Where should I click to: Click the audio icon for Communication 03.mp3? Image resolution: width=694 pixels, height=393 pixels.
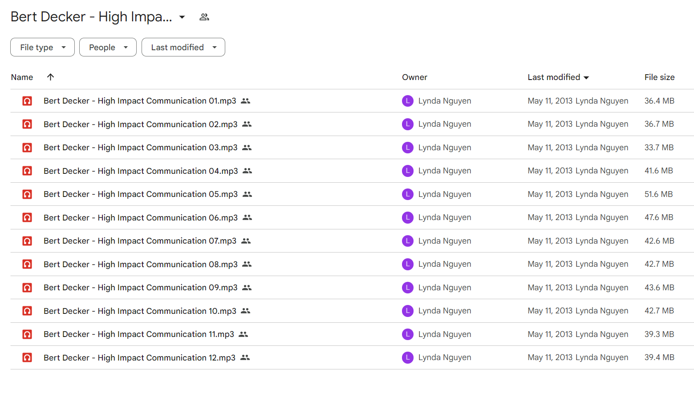click(x=27, y=148)
